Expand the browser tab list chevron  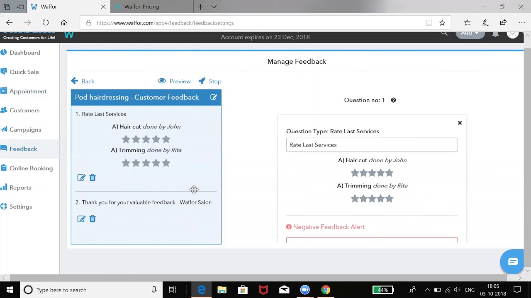pyautogui.click(x=214, y=7)
